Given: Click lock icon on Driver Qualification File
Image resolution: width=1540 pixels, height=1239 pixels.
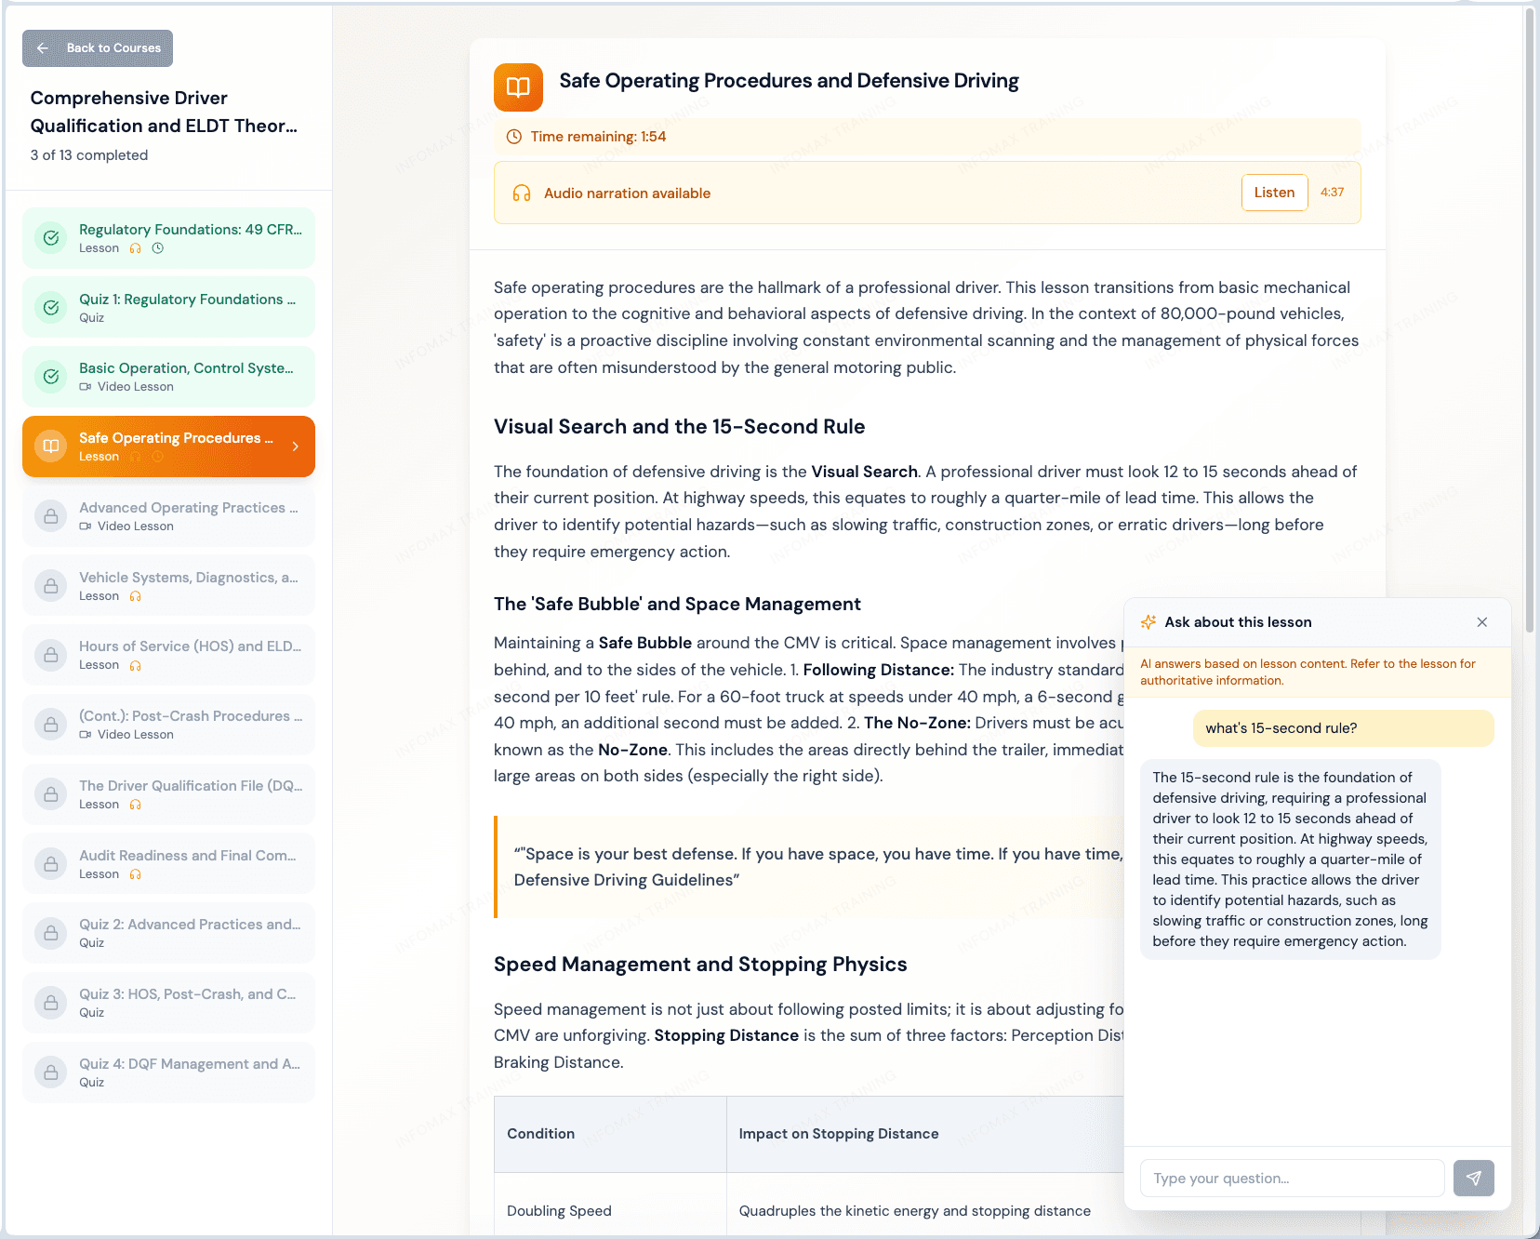Looking at the screenshot, I should (51, 793).
